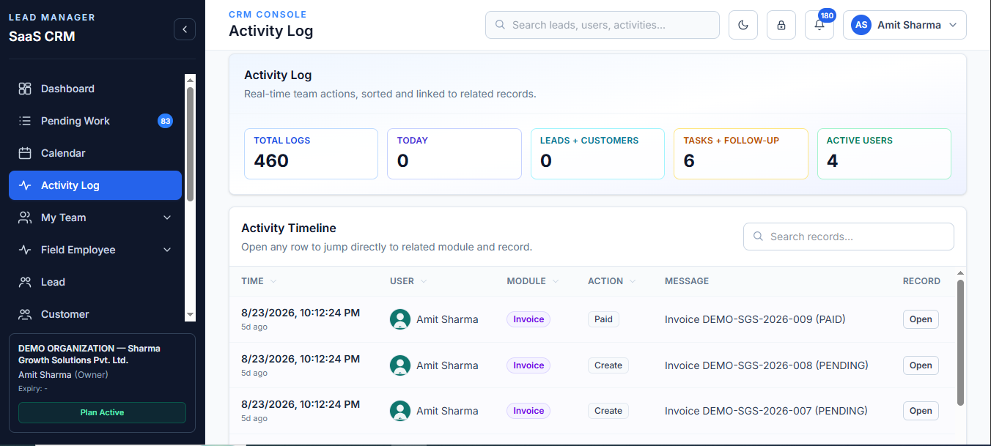Open notifications bell showing 180

click(819, 25)
